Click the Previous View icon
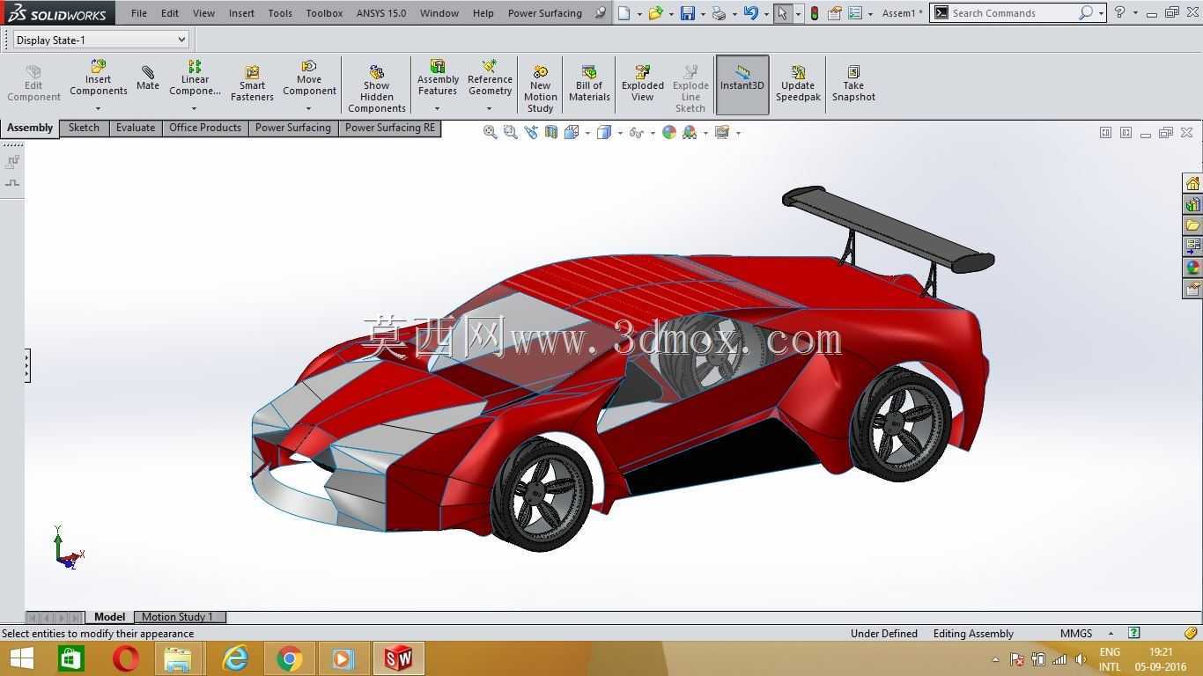Image resolution: width=1203 pixels, height=676 pixels. point(531,132)
